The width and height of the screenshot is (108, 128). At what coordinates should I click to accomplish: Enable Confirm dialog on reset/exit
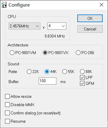[7, 113]
